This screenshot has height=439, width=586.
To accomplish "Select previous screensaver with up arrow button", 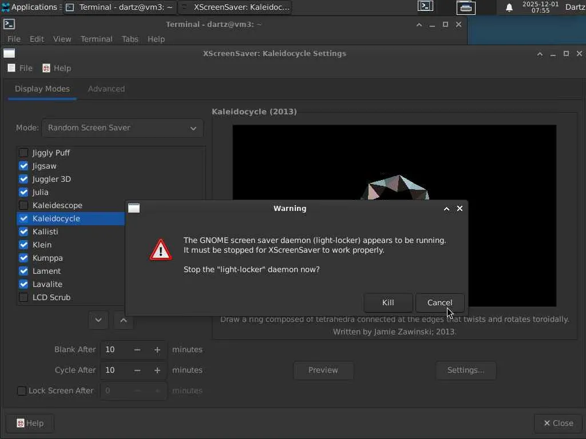I will point(124,320).
